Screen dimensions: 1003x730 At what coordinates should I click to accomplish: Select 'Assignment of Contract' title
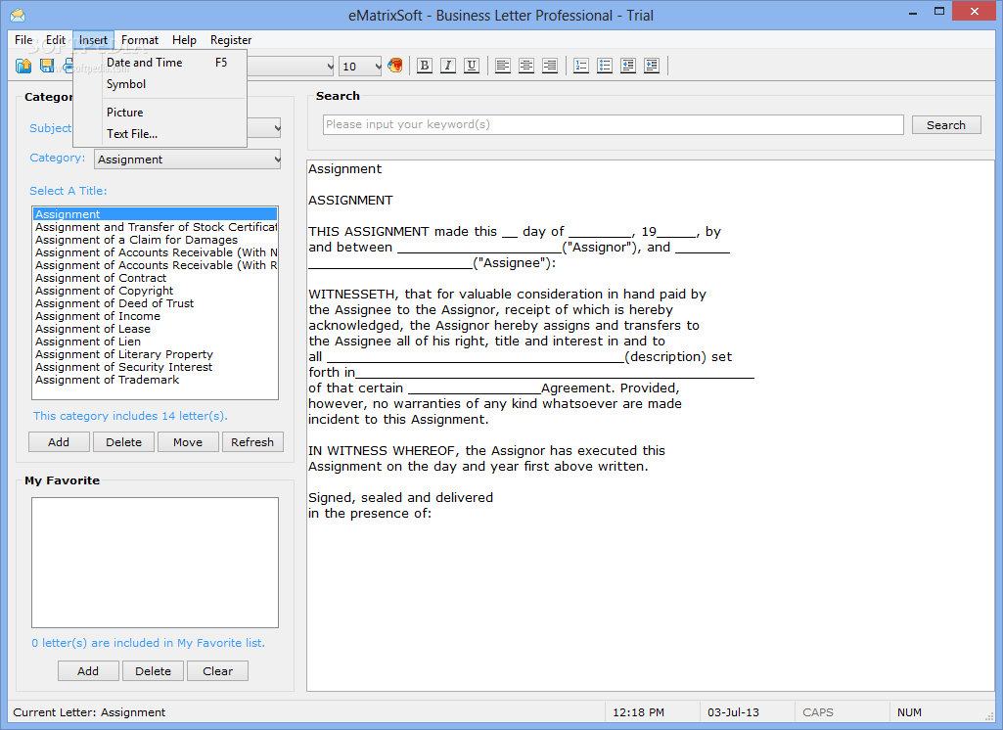(x=156, y=278)
